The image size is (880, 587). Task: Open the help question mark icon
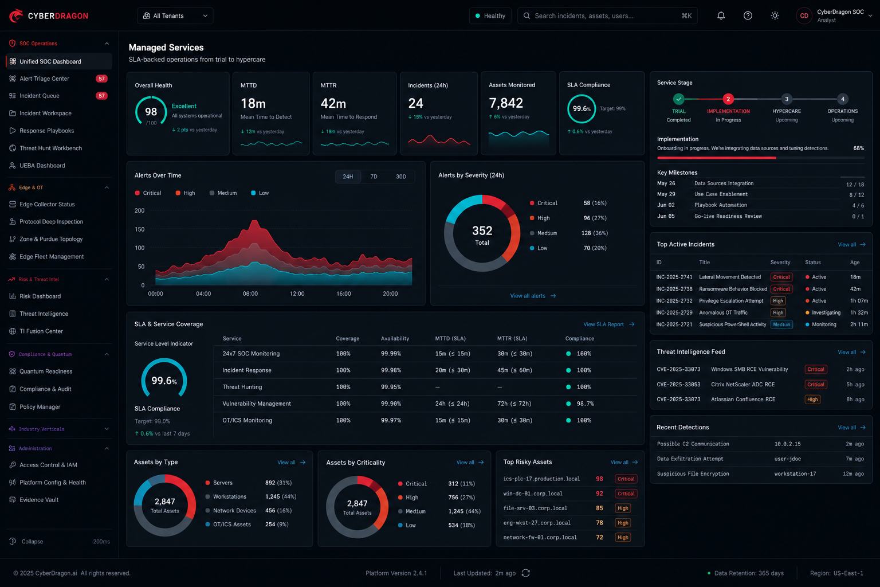(748, 15)
